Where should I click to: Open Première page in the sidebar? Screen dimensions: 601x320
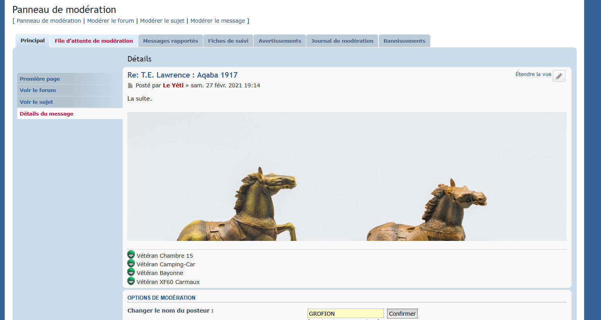(x=40, y=79)
